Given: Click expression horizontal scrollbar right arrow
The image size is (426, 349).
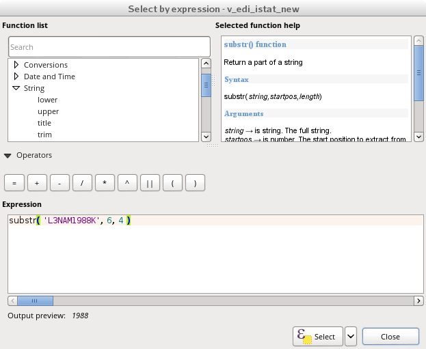Looking at the screenshot, I should (x=418, y=301).
